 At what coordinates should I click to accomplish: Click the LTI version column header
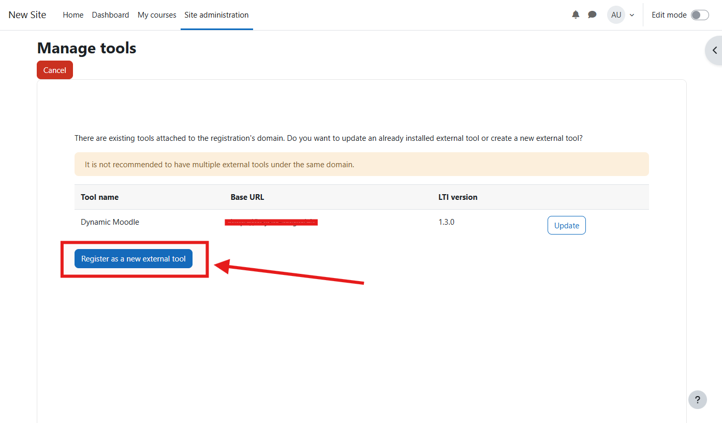(458, 197)
